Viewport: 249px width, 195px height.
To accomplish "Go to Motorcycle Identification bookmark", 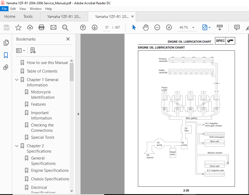I will click(43, 95).
